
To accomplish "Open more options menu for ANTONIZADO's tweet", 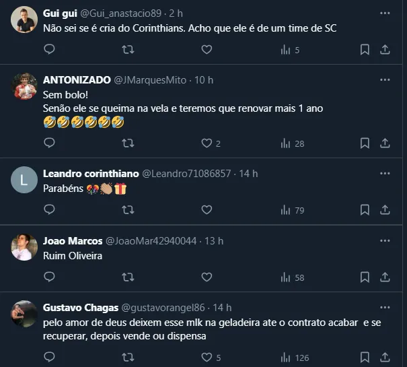I will tap(384, 79).
